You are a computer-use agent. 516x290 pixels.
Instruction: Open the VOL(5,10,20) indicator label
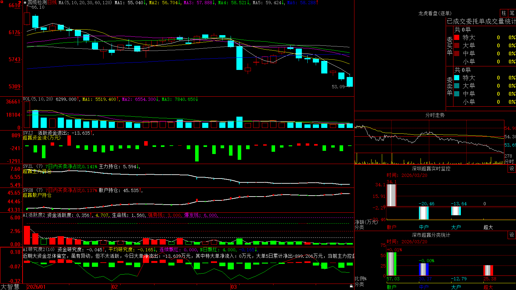pyautogui.click(x=38, y=99)
